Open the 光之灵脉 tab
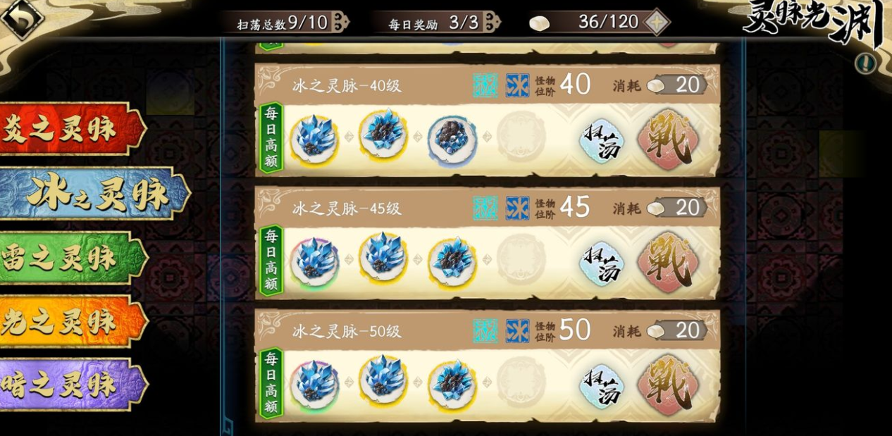 pyautogui.click(x=70, y=322)
